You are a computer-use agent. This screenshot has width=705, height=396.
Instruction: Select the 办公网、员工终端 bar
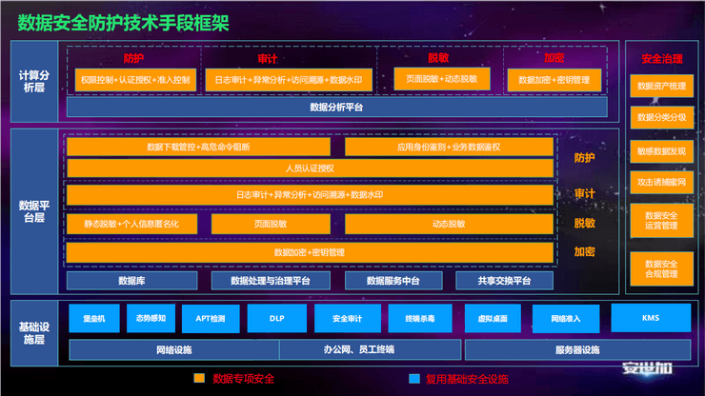(x=370, y=349)
